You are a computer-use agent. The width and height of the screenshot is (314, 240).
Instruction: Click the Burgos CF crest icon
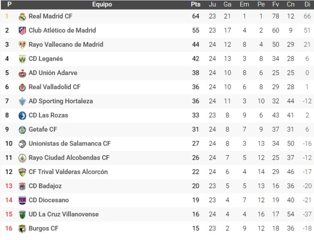[22, 229]
